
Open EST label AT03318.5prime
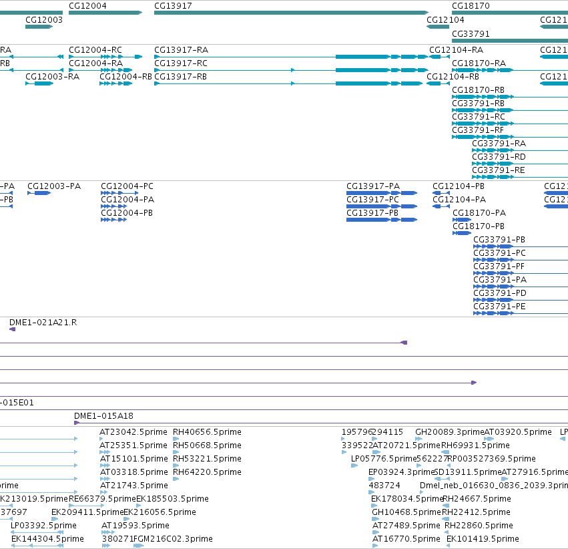click(133, 473)
